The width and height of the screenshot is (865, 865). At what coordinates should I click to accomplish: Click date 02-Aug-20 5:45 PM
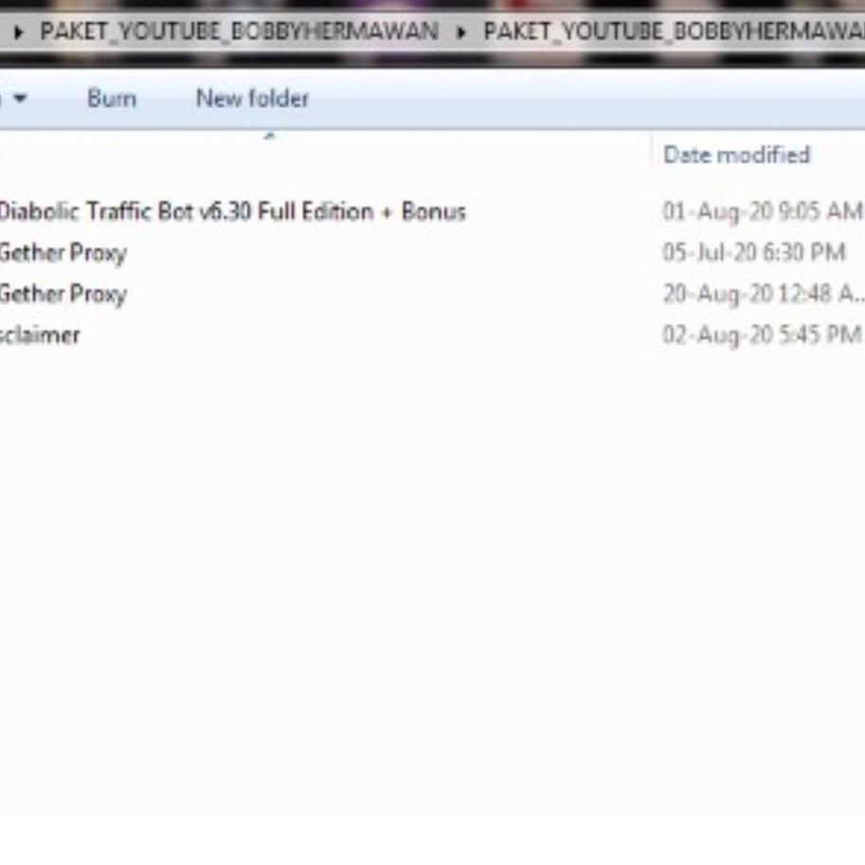click(x=762, y=334)
